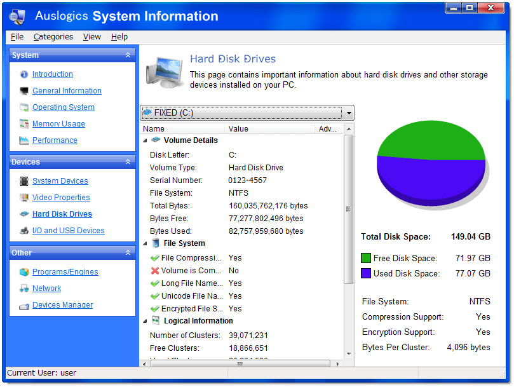The height and width of the screenshot is (387, 514).
Task: Click the check icon beside Long File Names
Action: 155,283
